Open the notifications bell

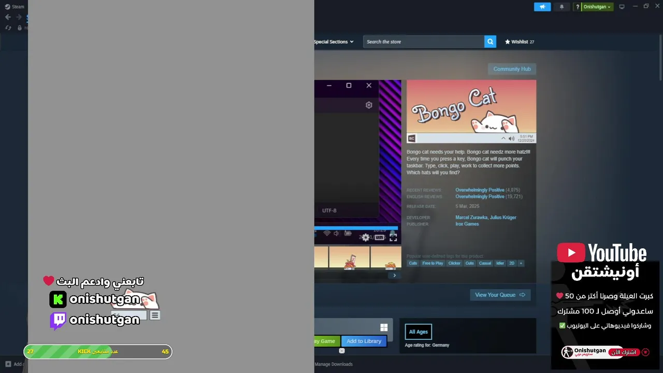(x=561, y=7)
